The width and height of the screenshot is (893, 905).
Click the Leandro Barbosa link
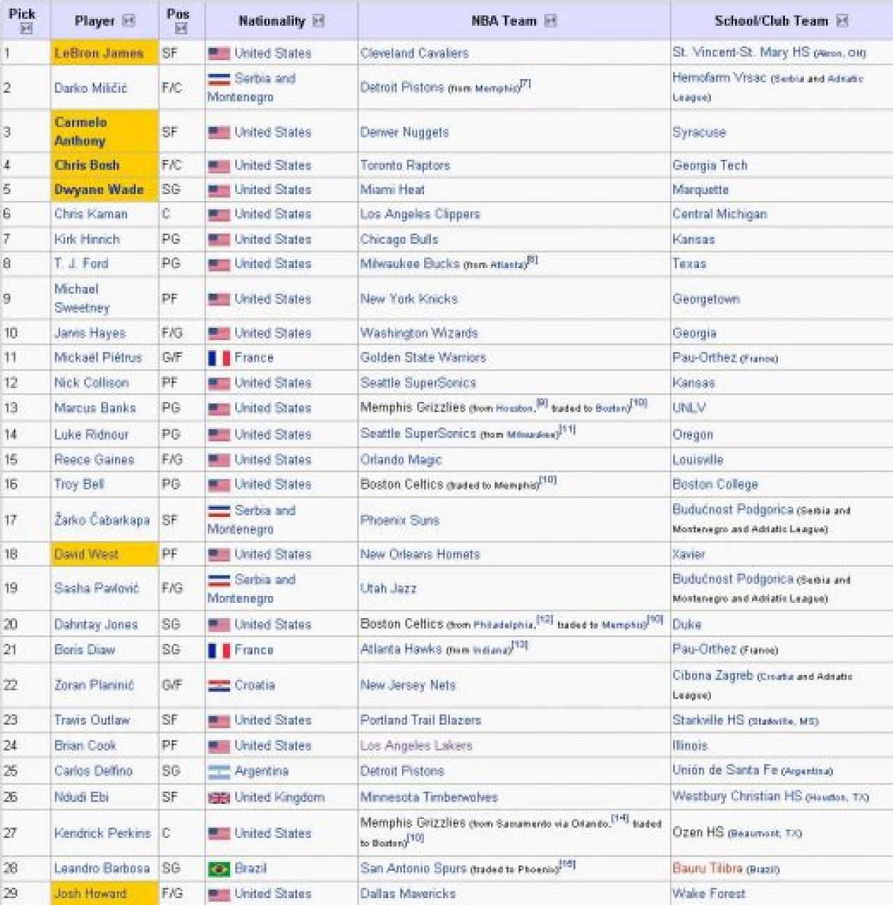[x=102, y=869]
